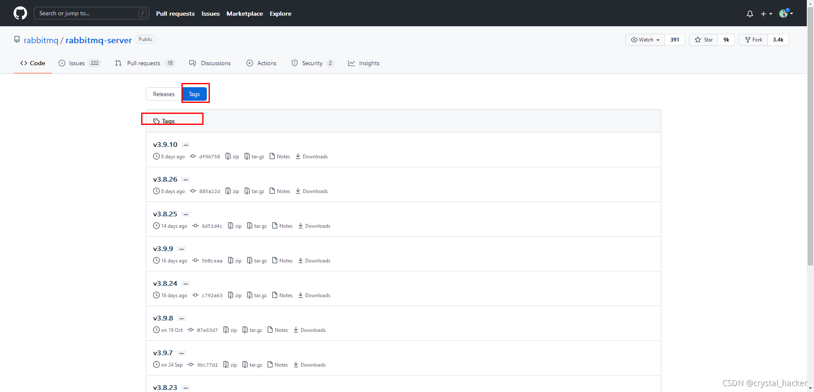
Task: Open the Insights tab
Action: point(364,63)
